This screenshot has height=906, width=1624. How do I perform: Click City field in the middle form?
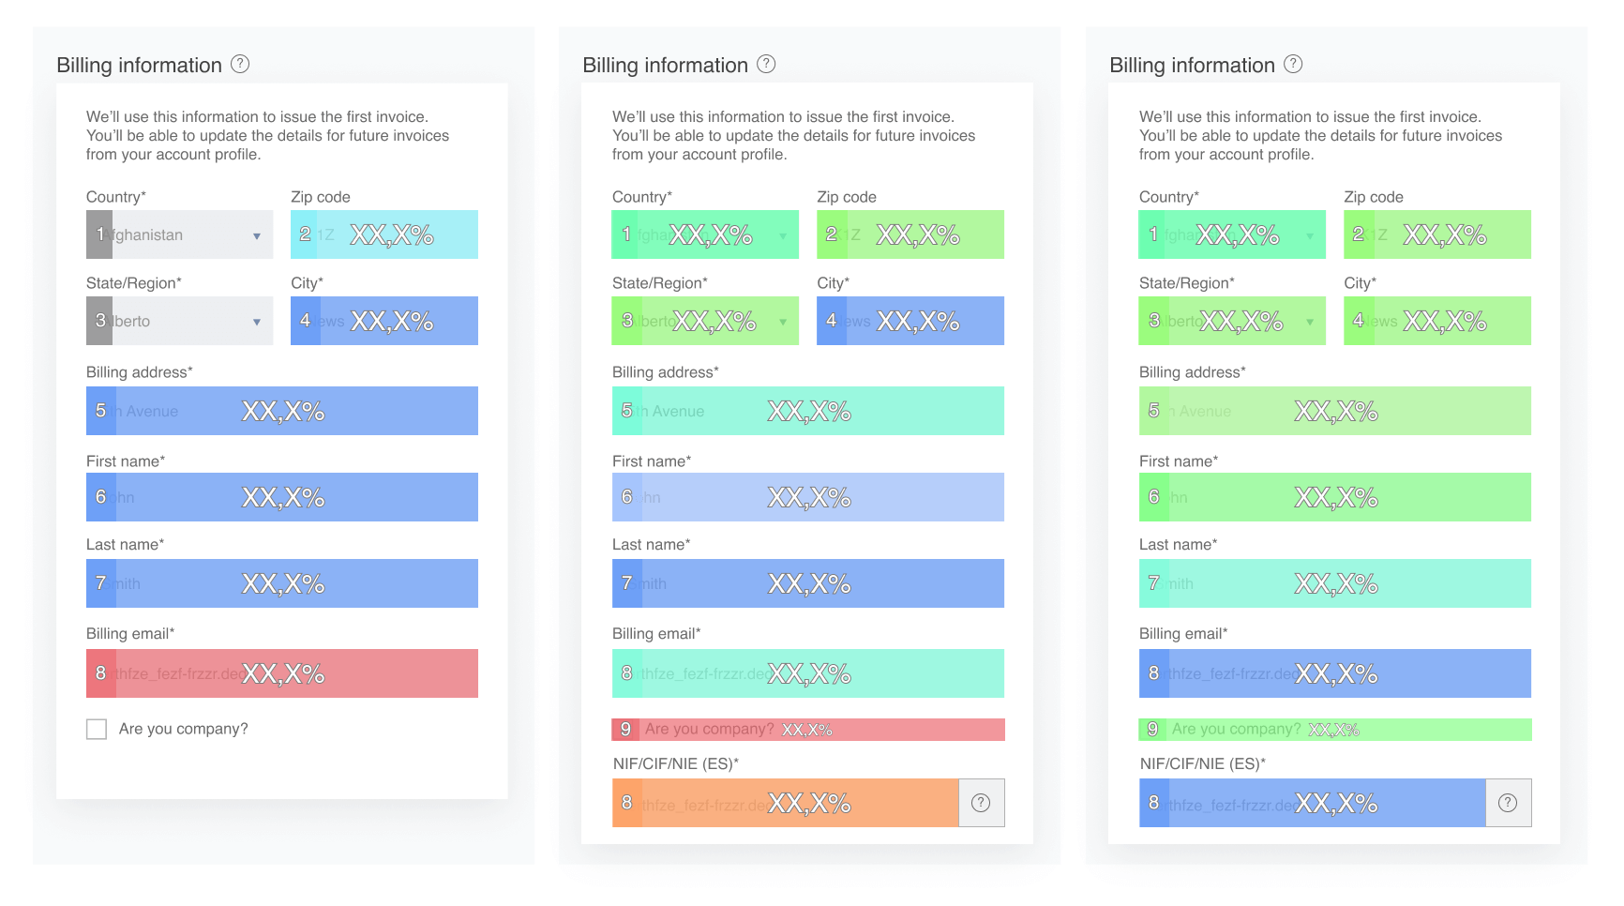(x=910, y=321)
